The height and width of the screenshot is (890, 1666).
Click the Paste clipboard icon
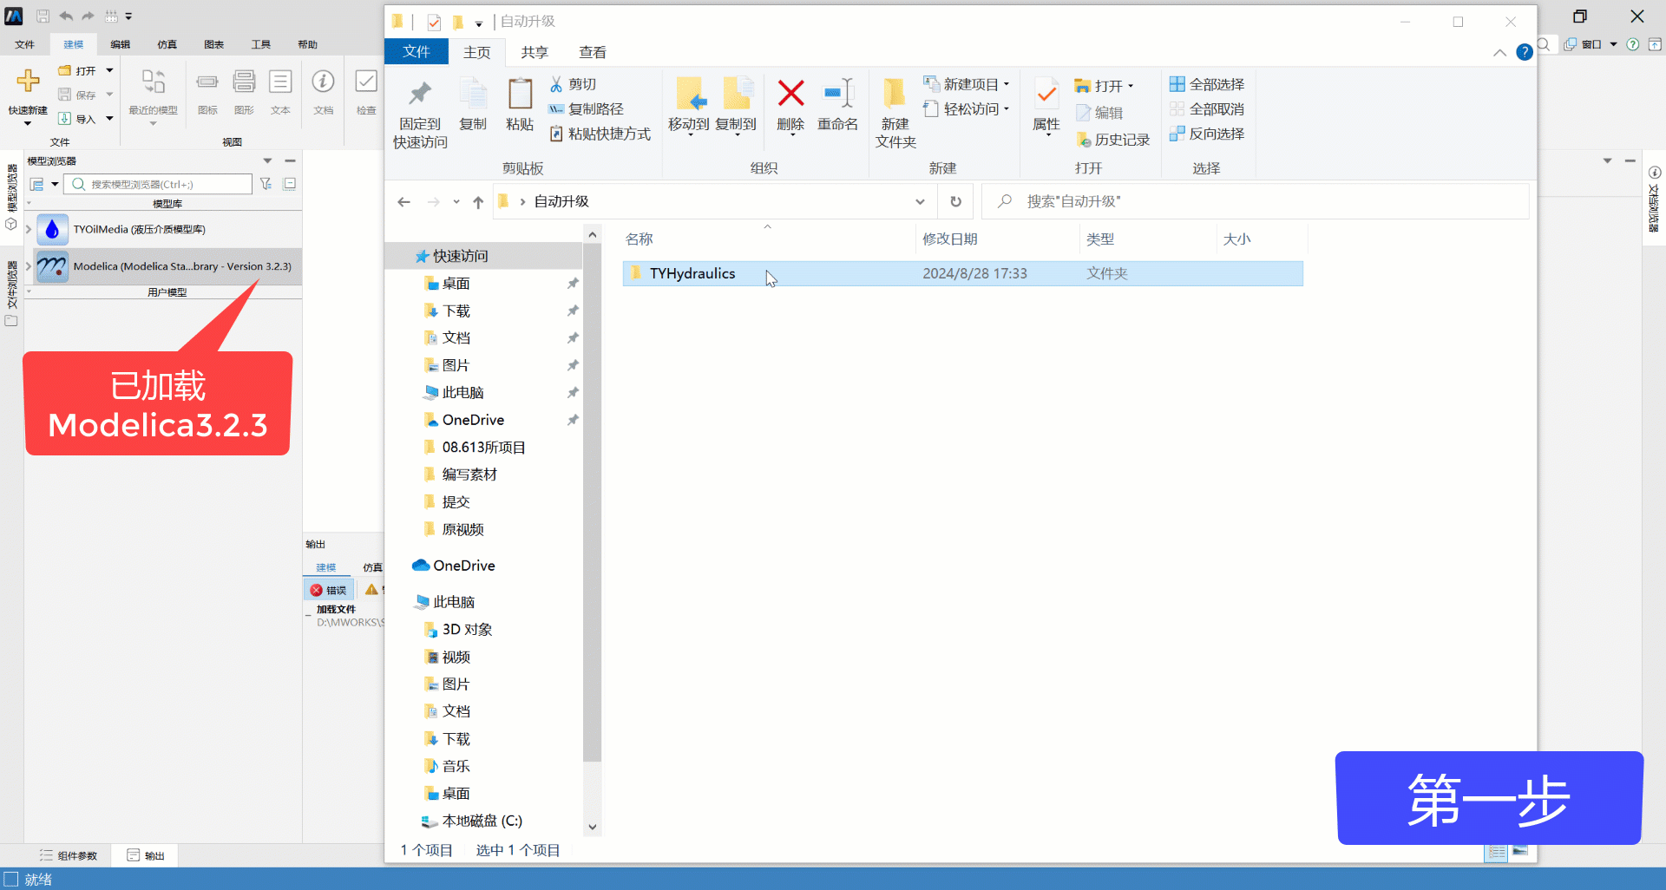[520, 94]
